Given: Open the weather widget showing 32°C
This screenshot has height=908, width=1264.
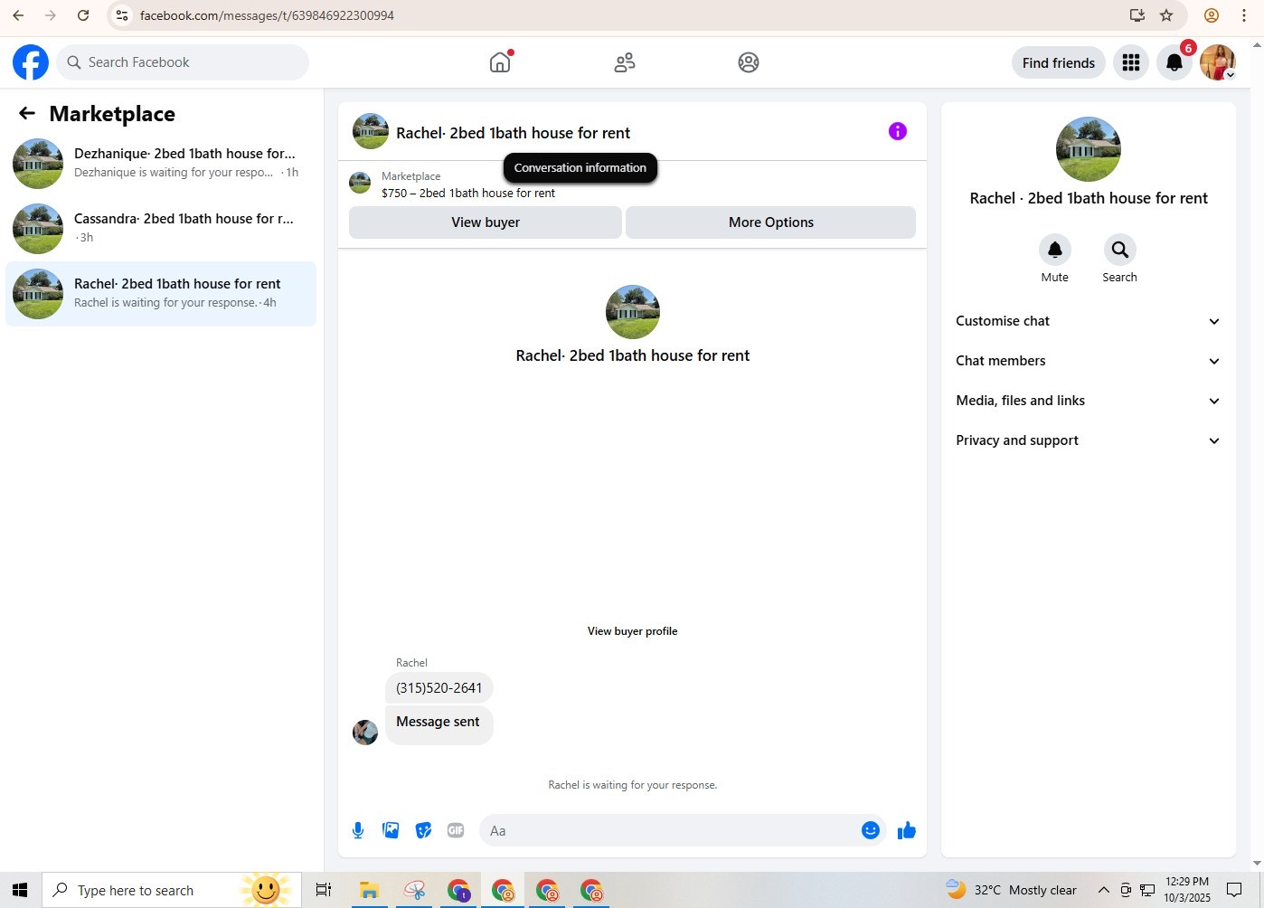Looking at the screenshot, I should [x=1011, y=890].
